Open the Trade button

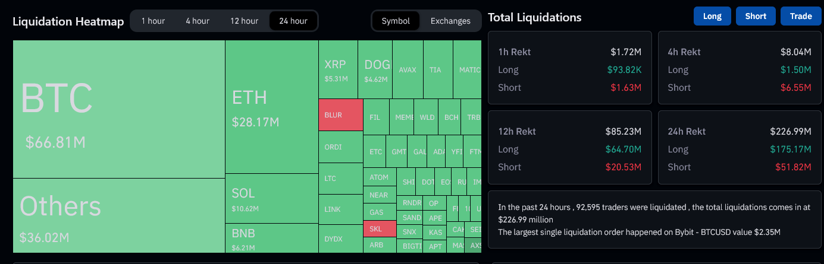[801, 16]
